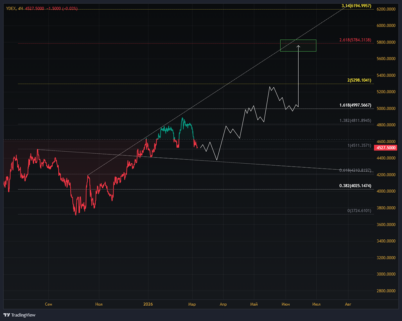Click the 3200.0000 price axis label

pyautogui.click(x=386, y=257)
